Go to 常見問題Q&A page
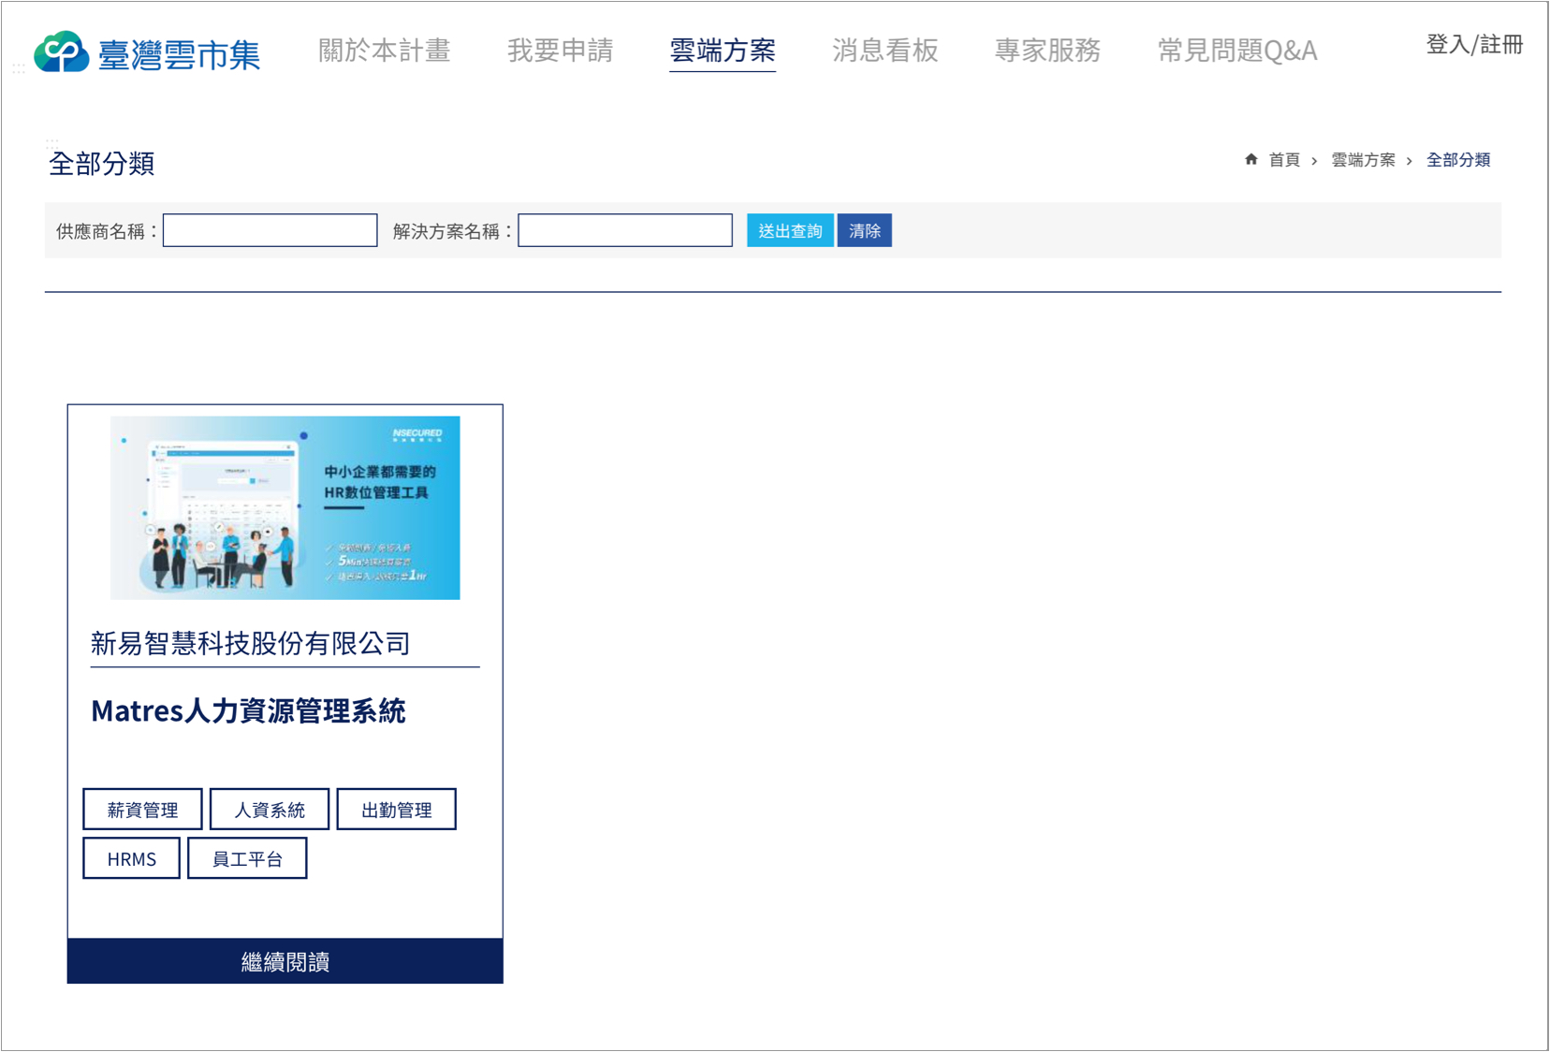Screen dimensions: 1550x1052 pos(1237,50)
